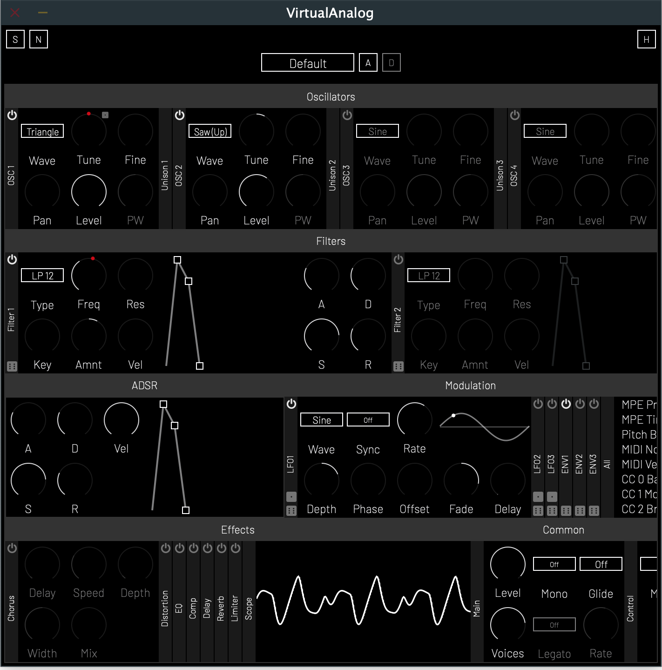Open the Reverb effect tab
Image resolution: width=662 pixels, height=670 pixels.
click(221, 608)
